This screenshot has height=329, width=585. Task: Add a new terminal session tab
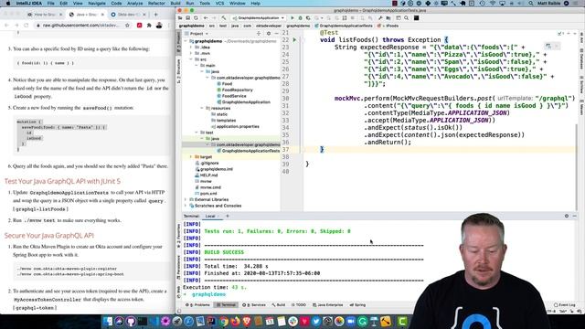point(228,216)
